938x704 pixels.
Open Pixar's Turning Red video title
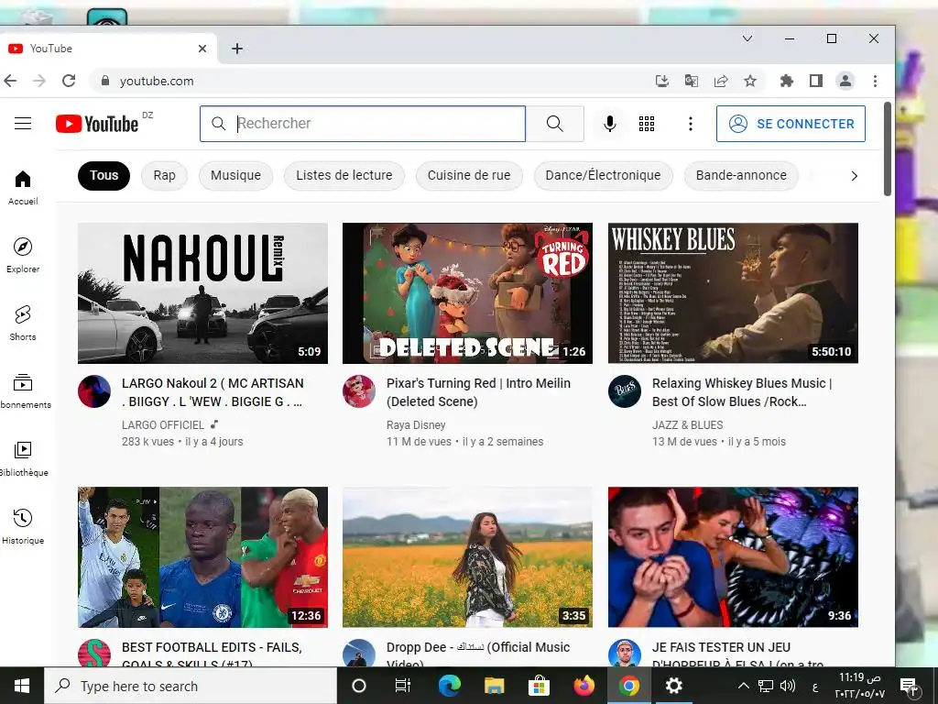478,392
